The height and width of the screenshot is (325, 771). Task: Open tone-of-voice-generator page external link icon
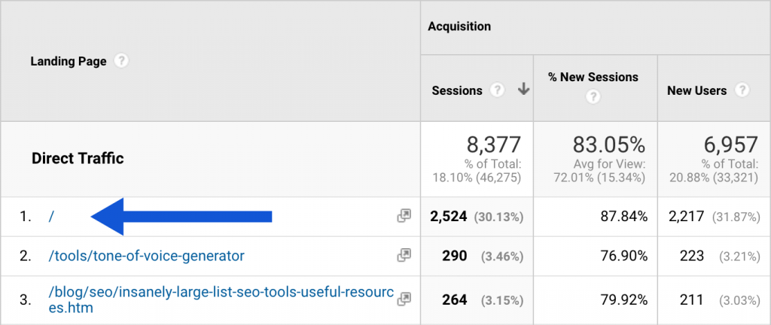404,256
